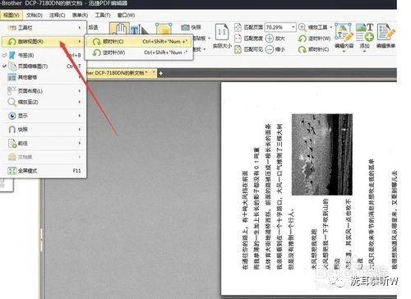Click the 匹配宽度 fit width icon
Image resolution: width=411 pixels, height=299 pixels.
click(238, 39)
